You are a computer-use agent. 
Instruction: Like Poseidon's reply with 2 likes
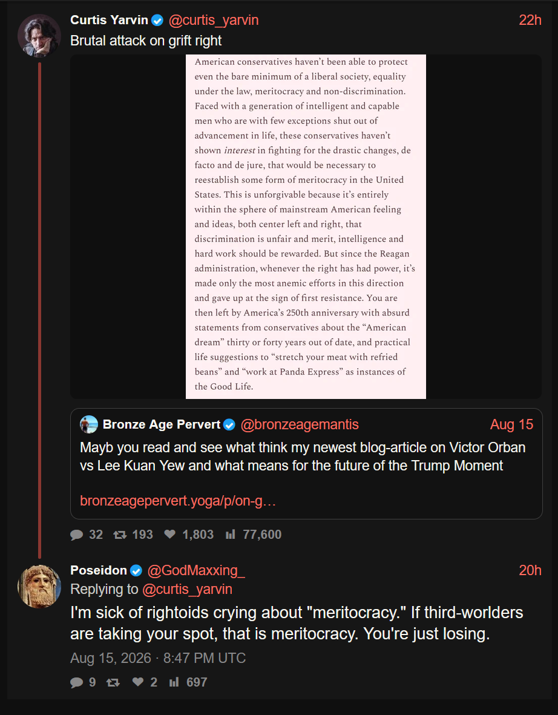[137, 682]
